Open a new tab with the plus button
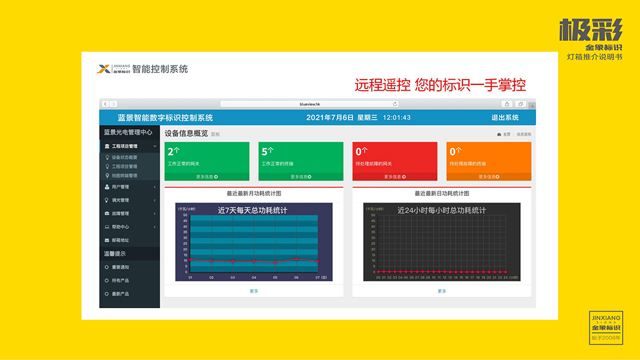This screenshot has width=640, height=360. pos(532,105)
